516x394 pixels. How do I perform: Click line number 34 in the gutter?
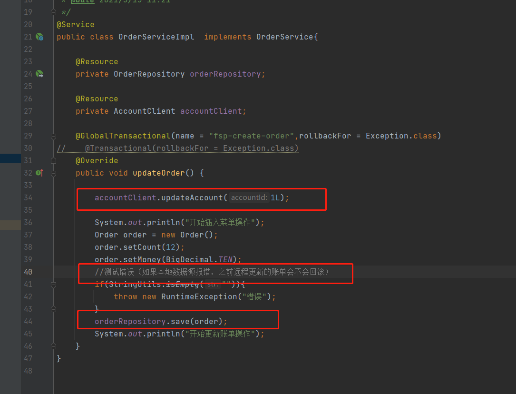click(28, 197)
